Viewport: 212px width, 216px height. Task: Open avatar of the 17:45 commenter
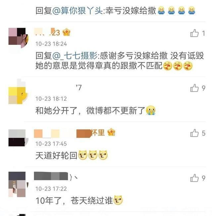tap(19, 138)
